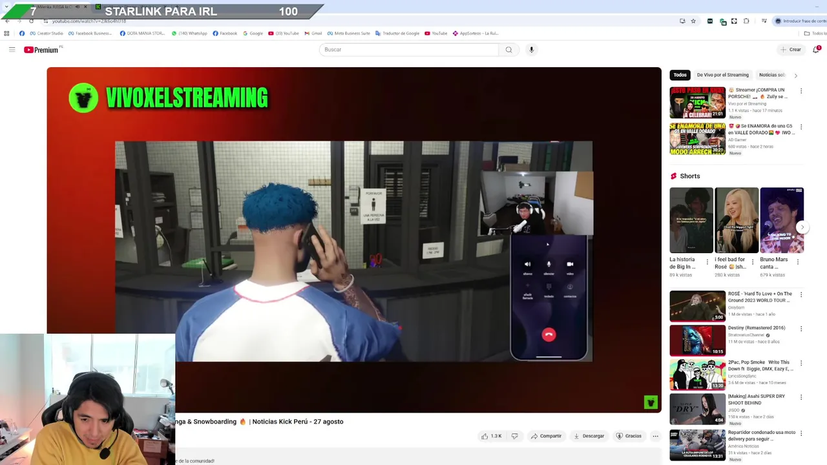This screenshot has width=827, height=465.
Task: Click the magnifier search button
Action: (x=508, y=50)
